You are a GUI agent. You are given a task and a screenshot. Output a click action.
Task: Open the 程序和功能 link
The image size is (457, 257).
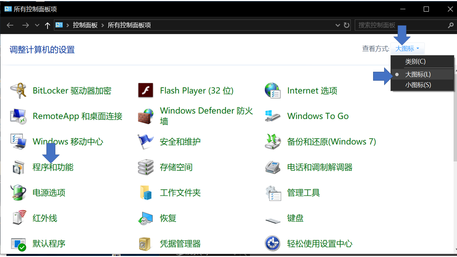53,167
